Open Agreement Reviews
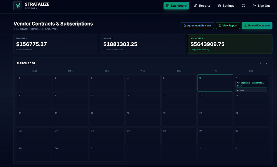This screenshot has height=167, width=277. 197,26
